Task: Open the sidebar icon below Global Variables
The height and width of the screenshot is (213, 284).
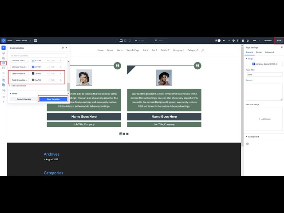Action: coord(4,68)
